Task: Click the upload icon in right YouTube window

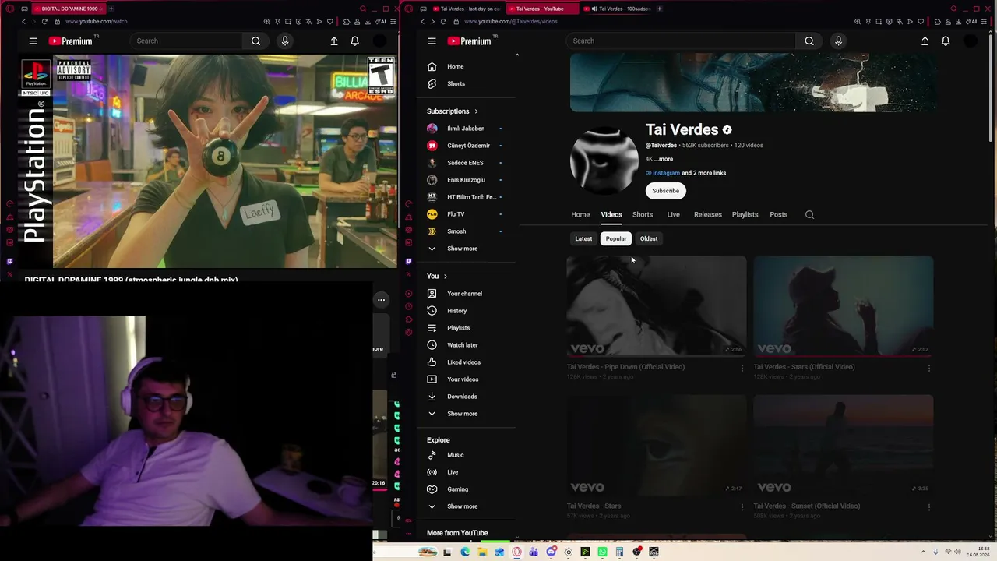Action: (925, 41)
